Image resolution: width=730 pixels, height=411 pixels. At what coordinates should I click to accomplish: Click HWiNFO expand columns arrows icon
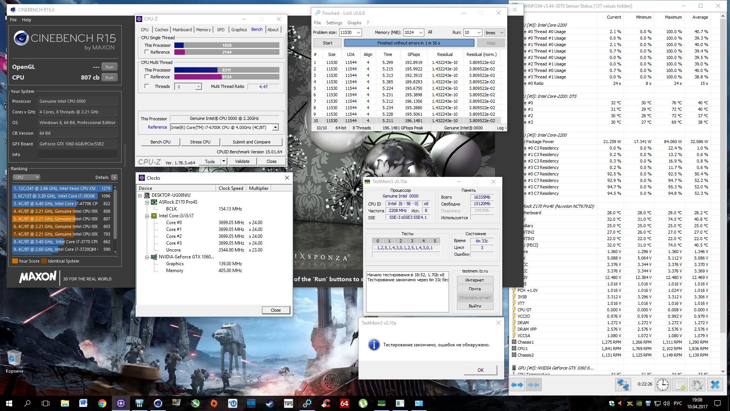click(x=517, y=385)
